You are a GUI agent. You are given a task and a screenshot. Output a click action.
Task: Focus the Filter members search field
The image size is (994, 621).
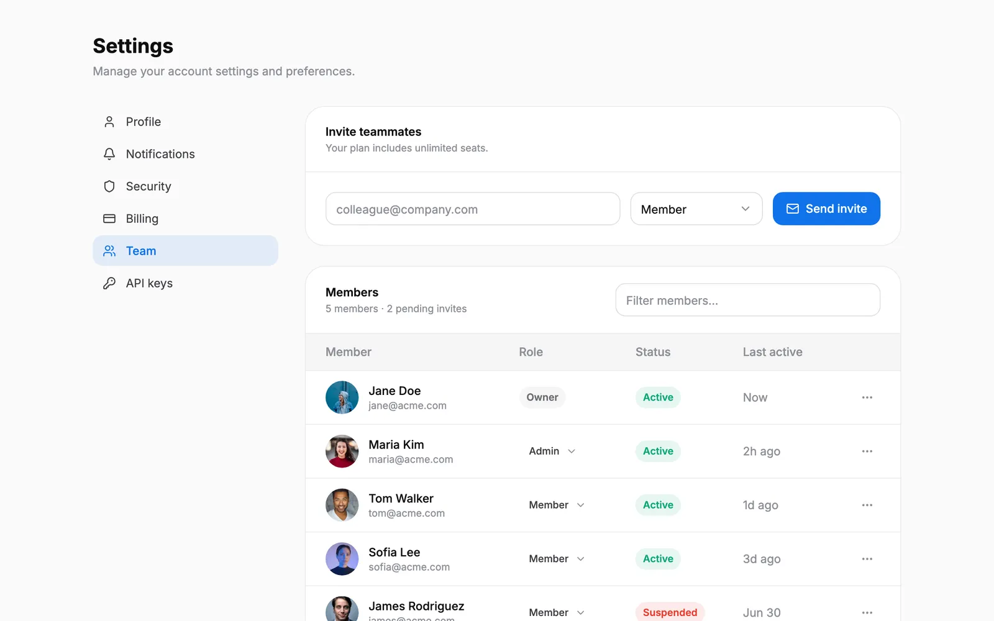tap(748, 300)
